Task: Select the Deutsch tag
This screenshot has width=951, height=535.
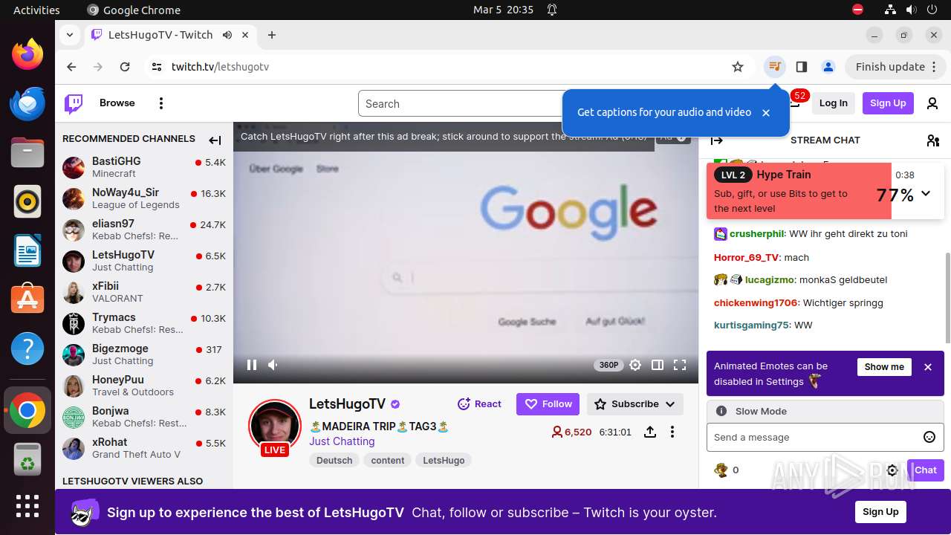Action: coord(334,461)
